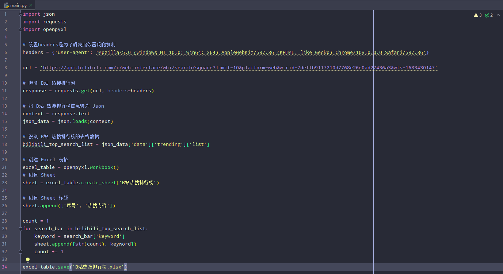Click 'search_bar' loop variable on line 29
Screen dimensions: 503x274
tap(49, 229)
